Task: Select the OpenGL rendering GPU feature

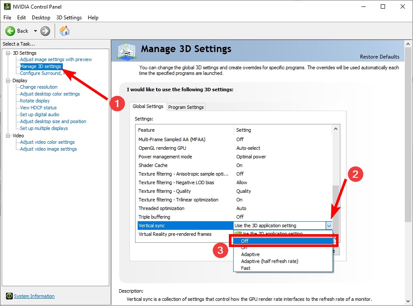Action: click(x=162, y=148)
